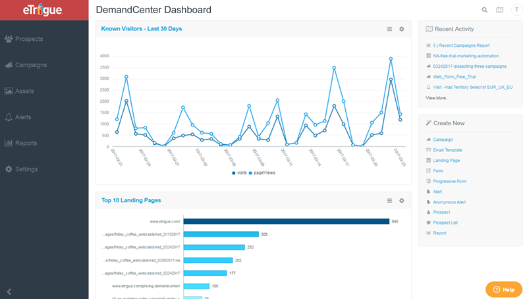
Task: Click the www.etrigue.com/ landing page label
Action: pos(165,221)
